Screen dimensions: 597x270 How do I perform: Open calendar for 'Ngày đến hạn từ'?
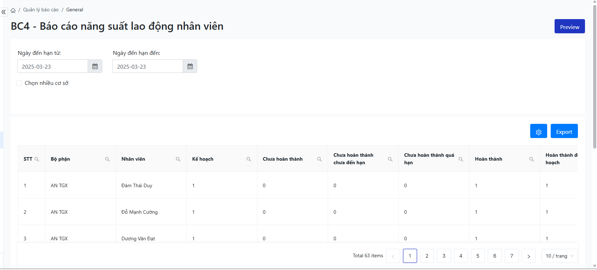pyautogui.click(x=95, y=67)
